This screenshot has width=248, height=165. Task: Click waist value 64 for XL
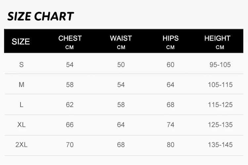[121, 125]
